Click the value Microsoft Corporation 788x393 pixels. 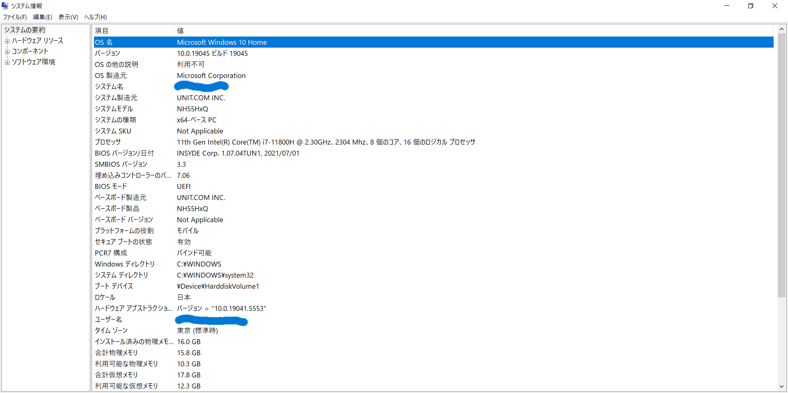click(211, 76)
